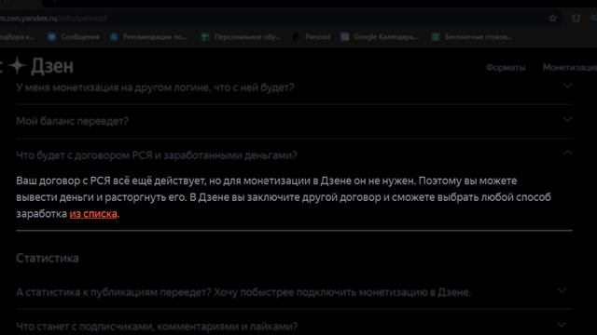Open the Персональное обу... bookmark
Screen dimensions: 597x335
pyautogui.click(x=241, y=37)
